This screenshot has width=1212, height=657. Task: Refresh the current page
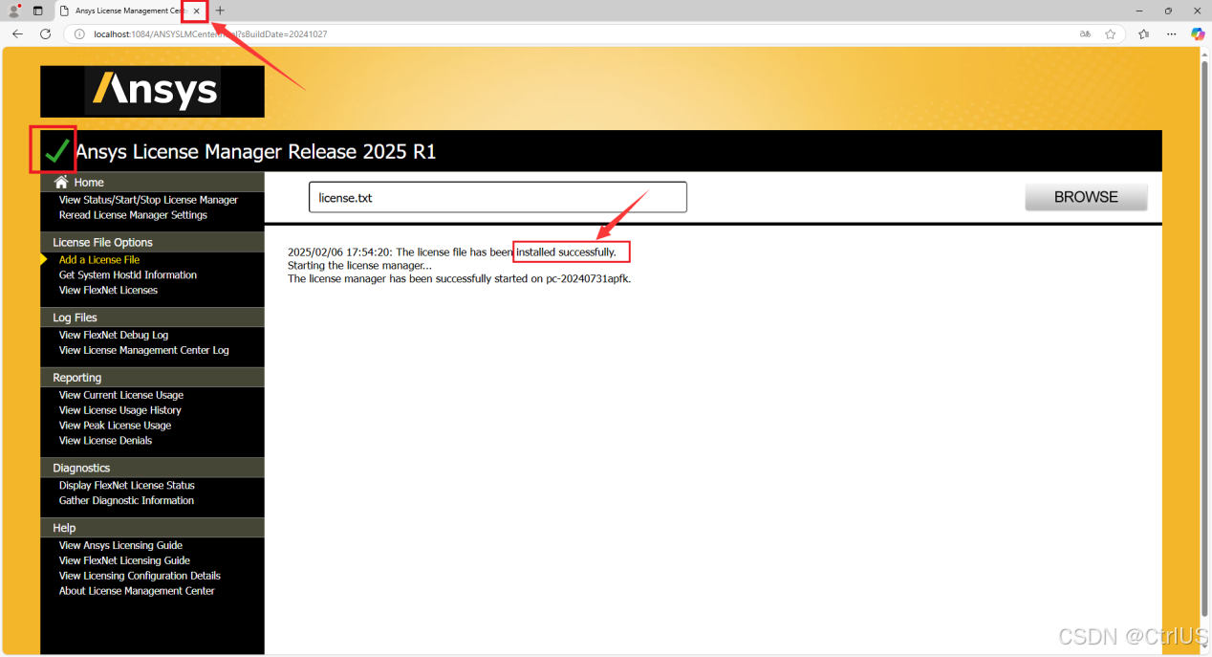[x=45, y=33]
